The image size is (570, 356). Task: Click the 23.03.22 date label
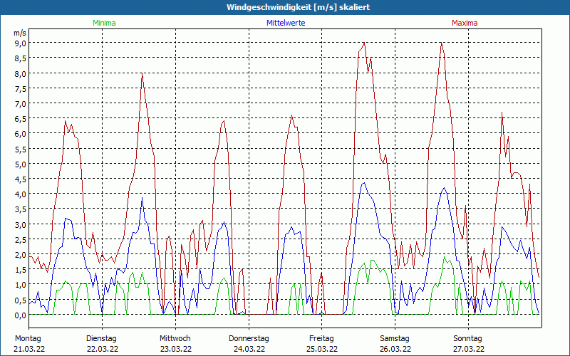[176, 349]
